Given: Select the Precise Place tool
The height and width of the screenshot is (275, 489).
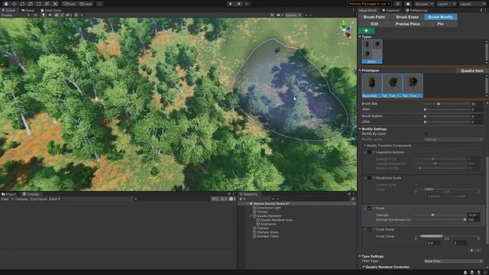Looking at the screenshot, I should point(407,24).
